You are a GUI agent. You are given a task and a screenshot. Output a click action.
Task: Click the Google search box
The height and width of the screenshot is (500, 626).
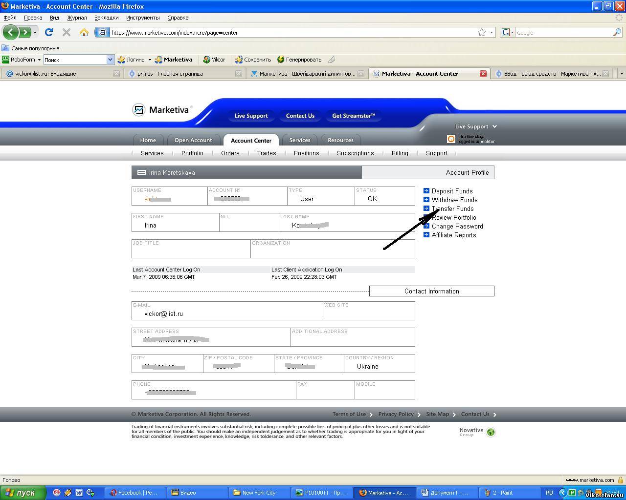[x=564, y=33]
